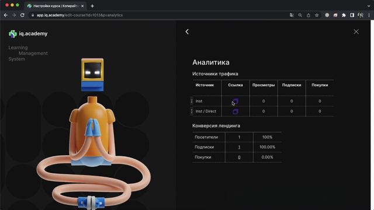The width and height of the screenshot is (374, 210).
Task: Copy the link for Inst / Direct source
Action: point(236,111)
